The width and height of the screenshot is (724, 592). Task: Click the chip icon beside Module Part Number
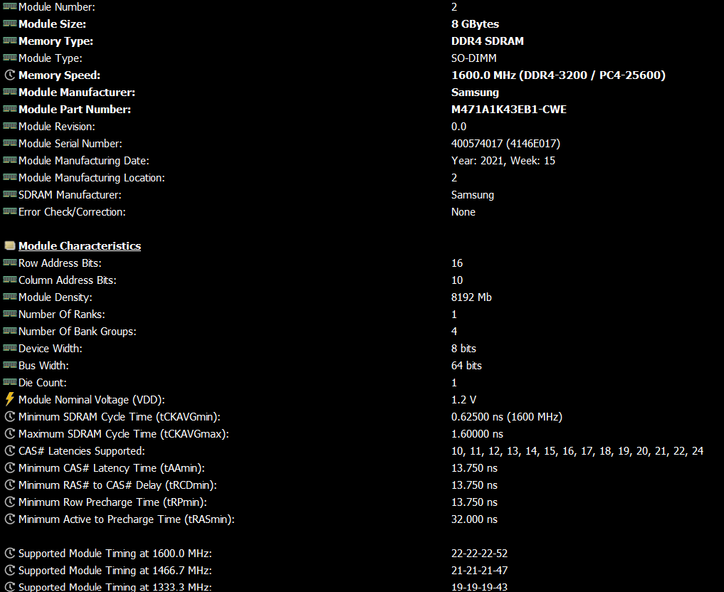click(10, 109)
